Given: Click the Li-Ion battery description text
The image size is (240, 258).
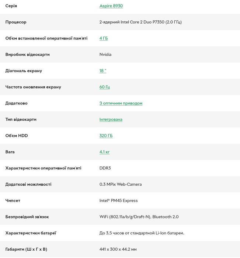Looking at the screenshot, I should click(x=142, y=233).
